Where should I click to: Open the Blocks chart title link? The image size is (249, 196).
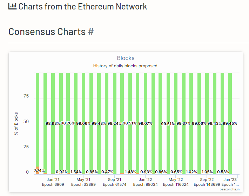[x=126, y=58]
